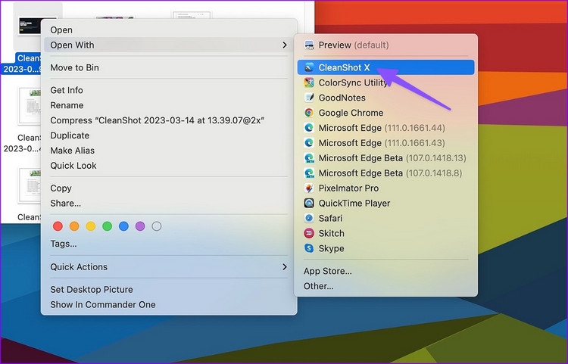Image resolution: width=568 pixels, height=364 pixels.
Task: Choose the ColorSync Utility icon
Action: pos(309,82)
